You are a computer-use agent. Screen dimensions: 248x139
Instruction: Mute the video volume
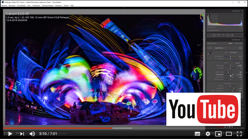coord(32,134)
